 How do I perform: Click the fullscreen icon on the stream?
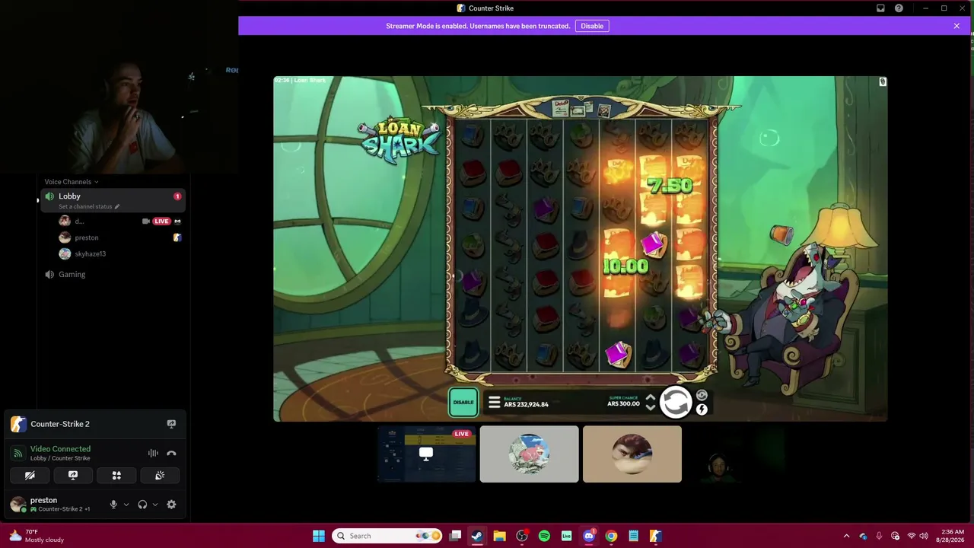tap(883, 81)
